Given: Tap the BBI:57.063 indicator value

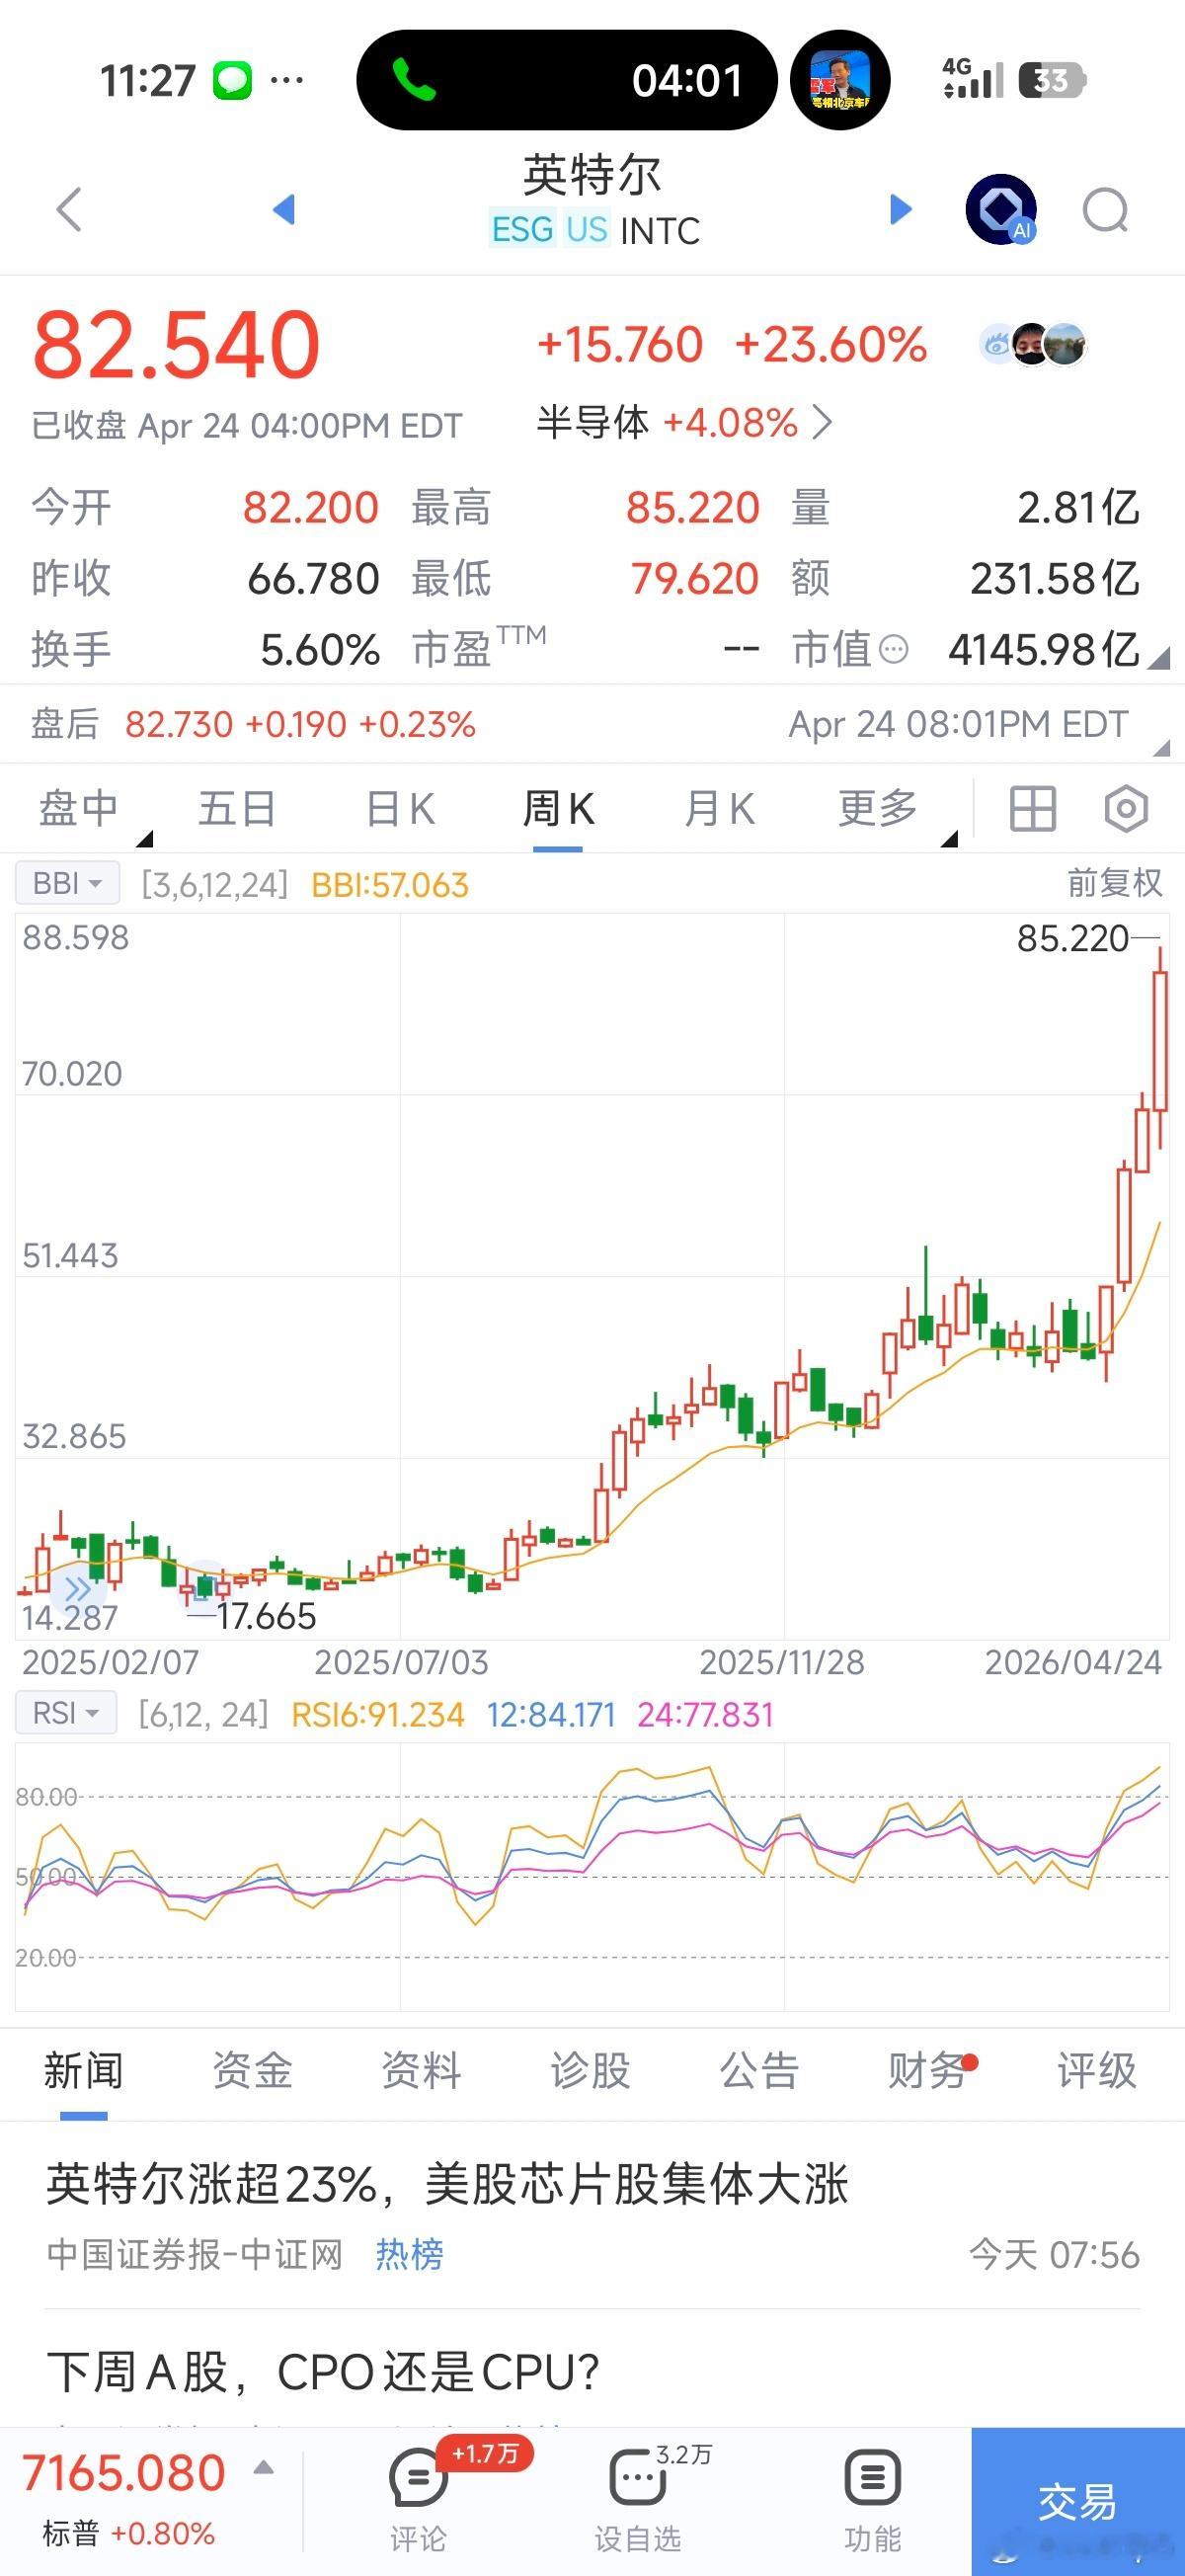Looking at the screenshot, I should (390, 885).
